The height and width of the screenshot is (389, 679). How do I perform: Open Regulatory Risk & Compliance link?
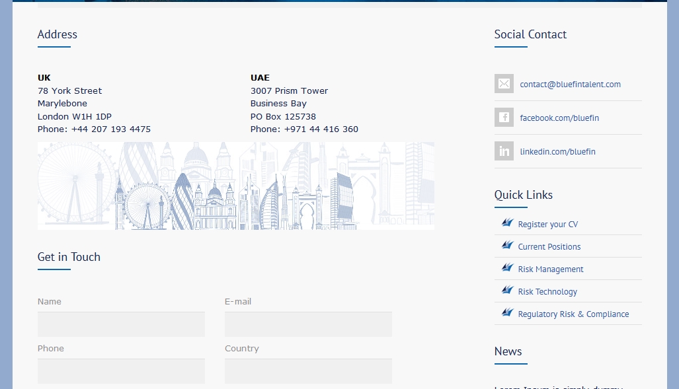(x=573, y=314)
